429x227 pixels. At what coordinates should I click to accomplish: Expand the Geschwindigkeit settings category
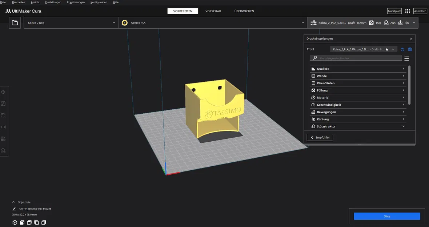pyautogui.click(x=358, y=105)
